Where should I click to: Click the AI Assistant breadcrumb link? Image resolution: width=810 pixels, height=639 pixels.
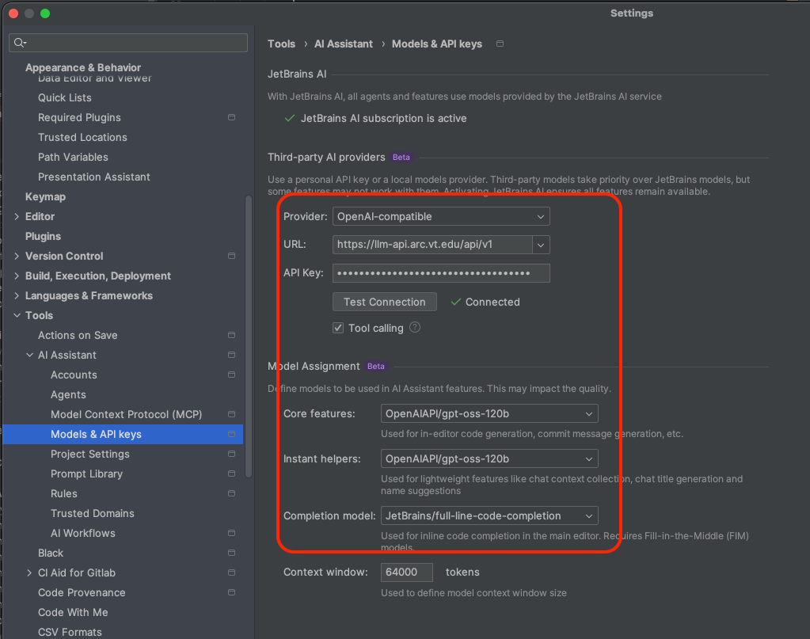(x=344, y=44)
